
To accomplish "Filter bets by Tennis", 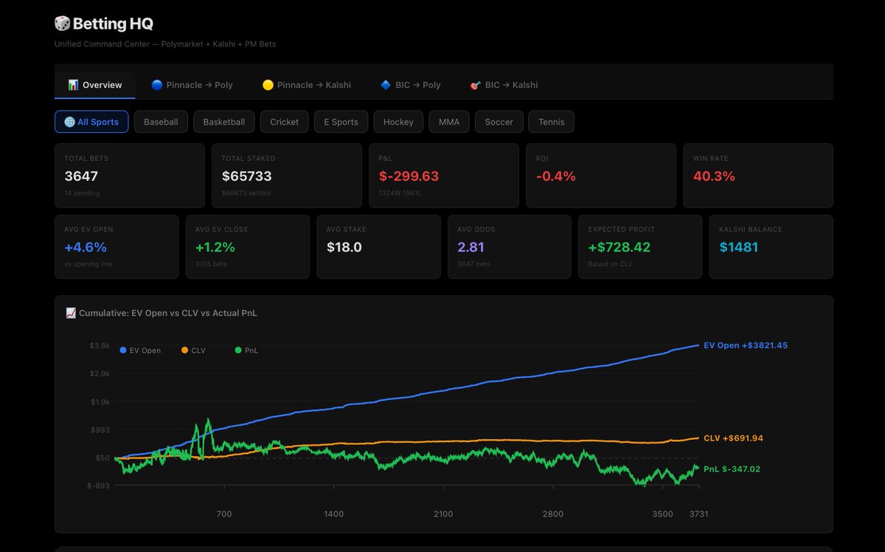I will 552,122.
